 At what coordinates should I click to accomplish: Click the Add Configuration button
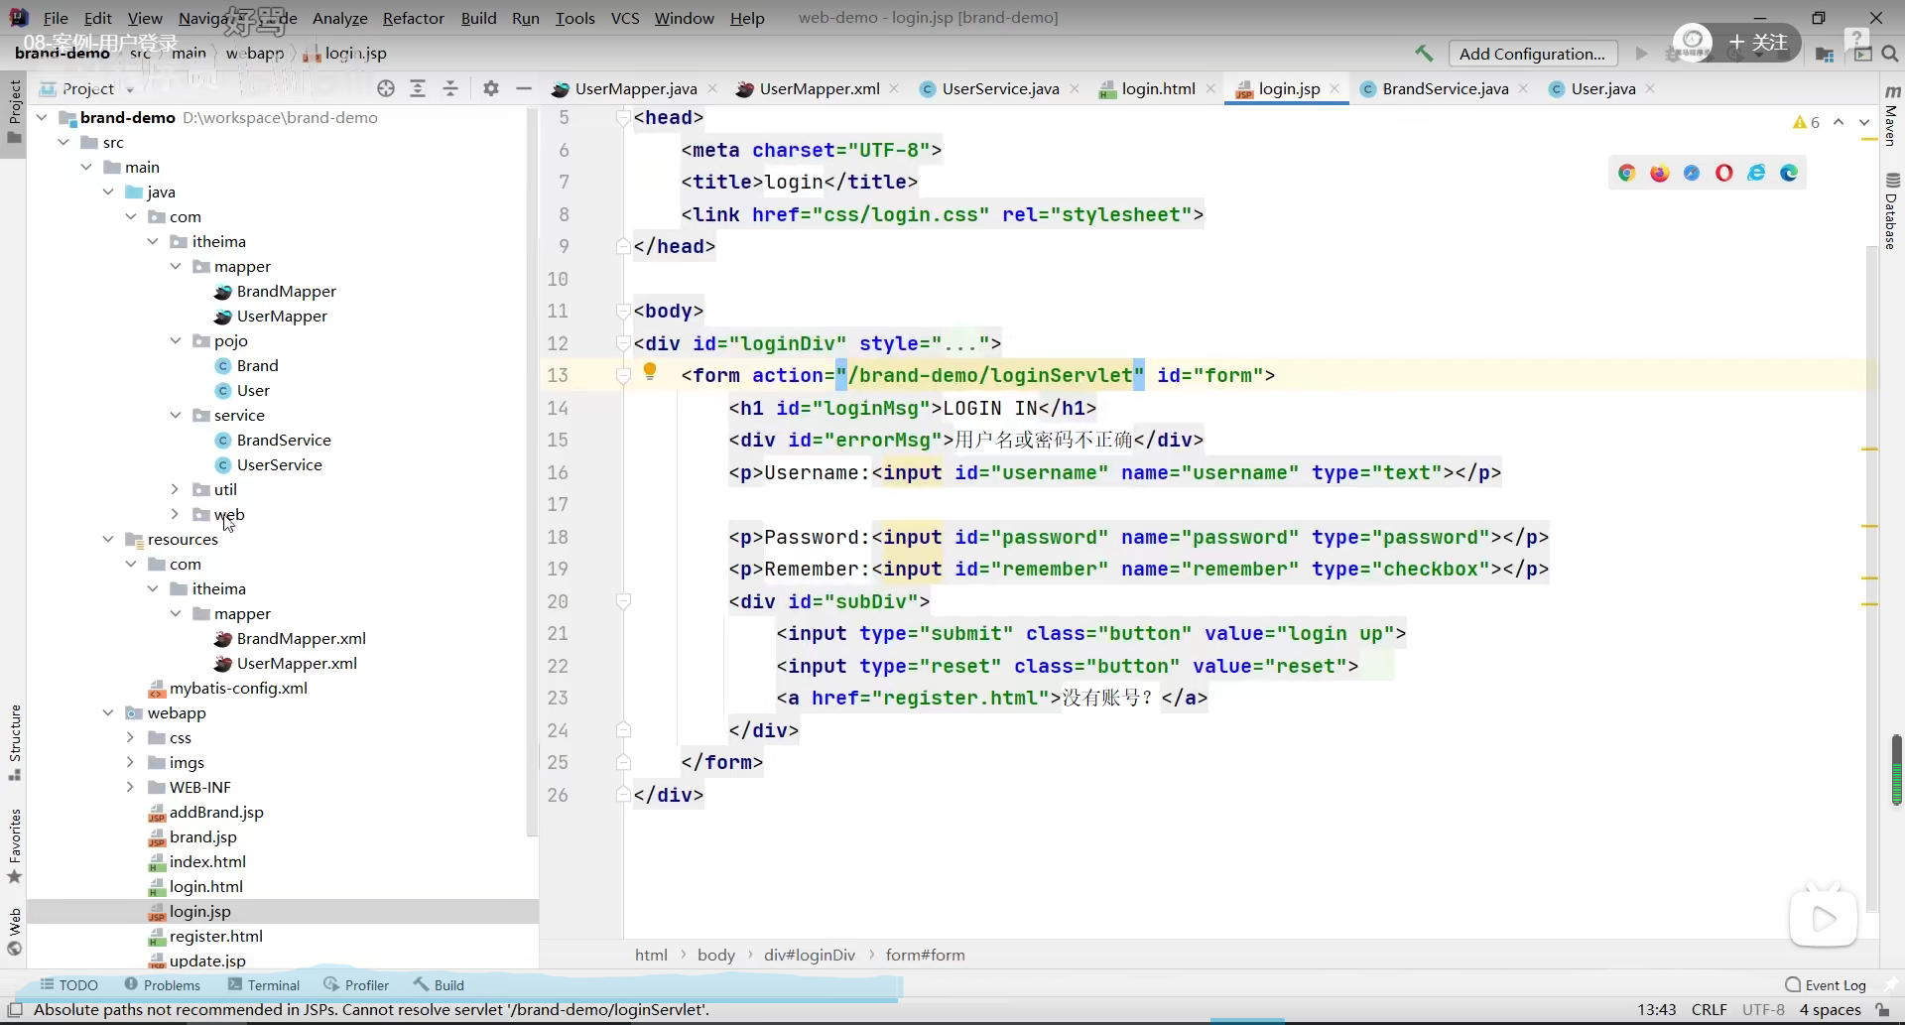pyautogui.click(x=1531, y=54)
